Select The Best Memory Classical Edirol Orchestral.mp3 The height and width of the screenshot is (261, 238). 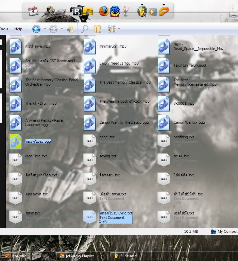(x=52, y=82)
